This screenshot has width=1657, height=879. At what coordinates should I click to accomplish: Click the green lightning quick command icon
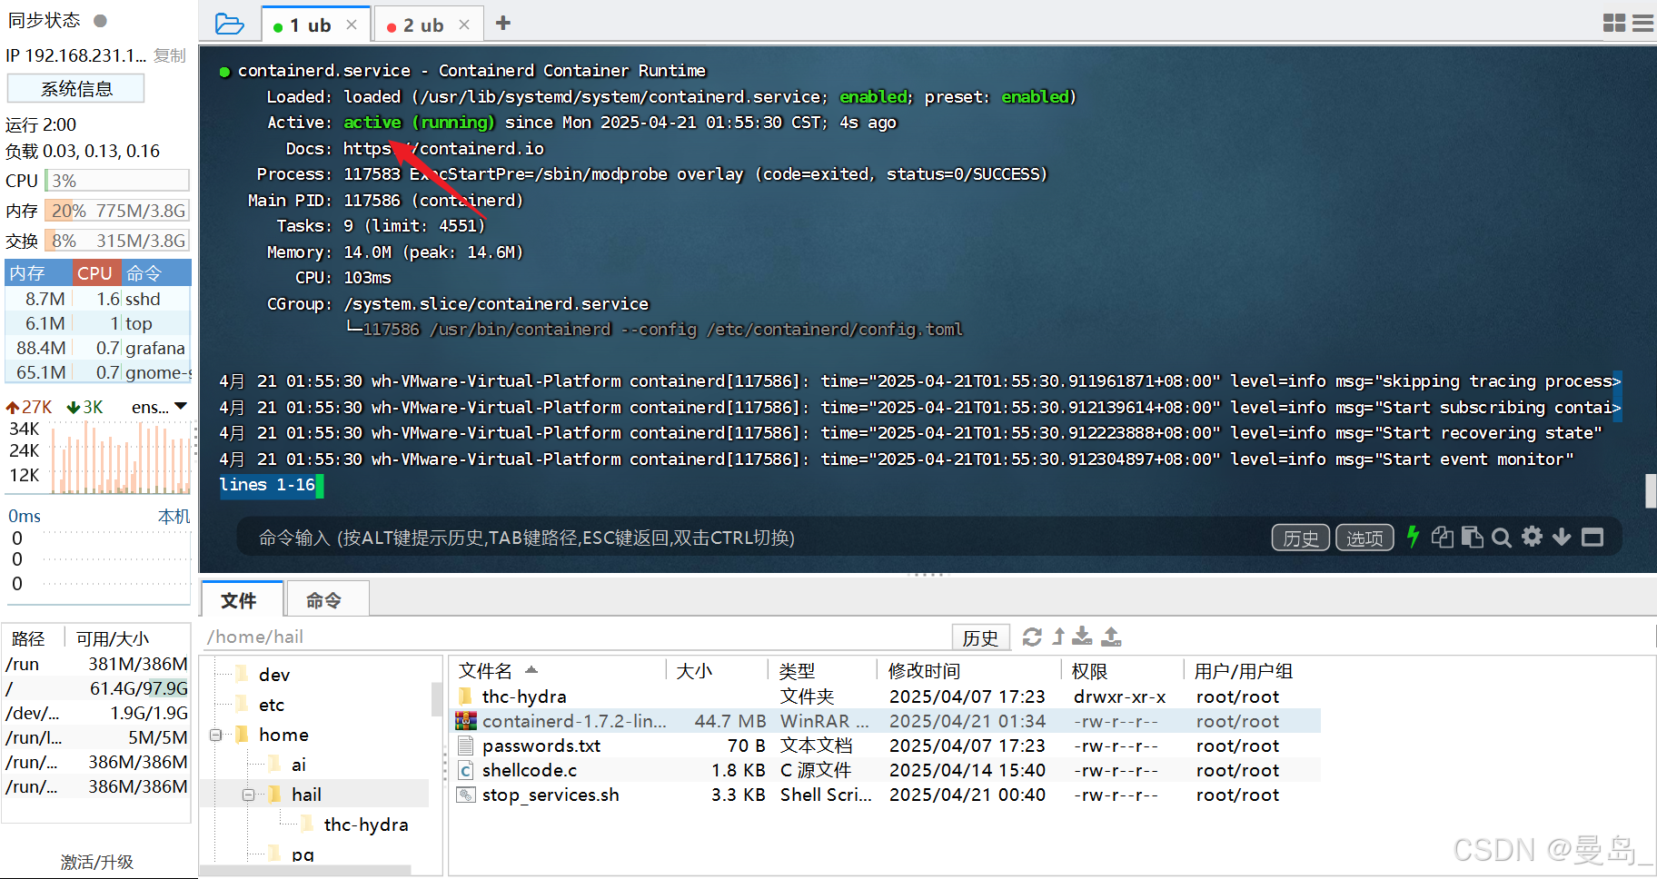[x=1413, y=537]
